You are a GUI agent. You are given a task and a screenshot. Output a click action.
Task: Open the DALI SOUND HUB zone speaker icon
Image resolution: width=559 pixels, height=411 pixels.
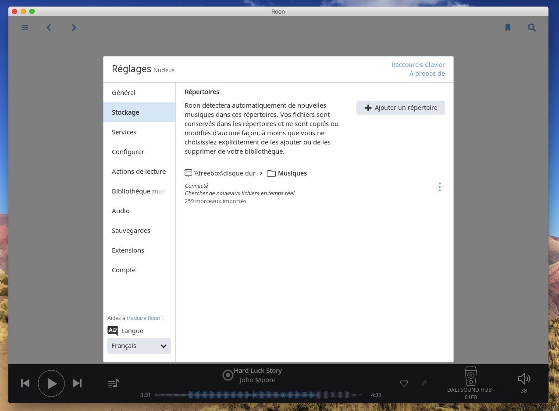(470, 376)
